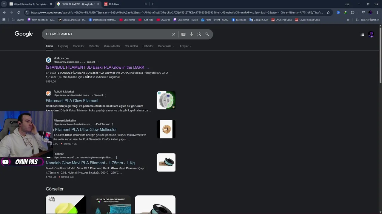Viewport: 382px width, 214px height.
Task: Open more options for akakce.com result
Action: (x=98, y=62)
